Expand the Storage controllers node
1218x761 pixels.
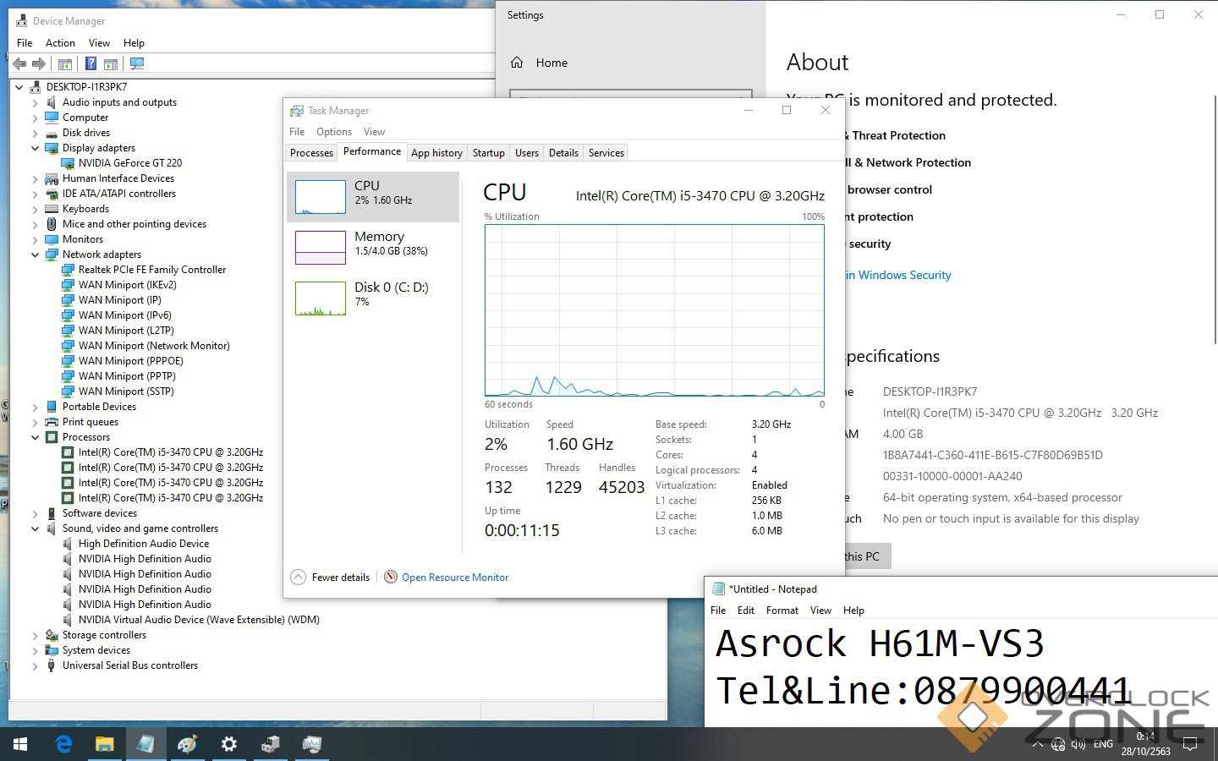[x=36, y=635]
